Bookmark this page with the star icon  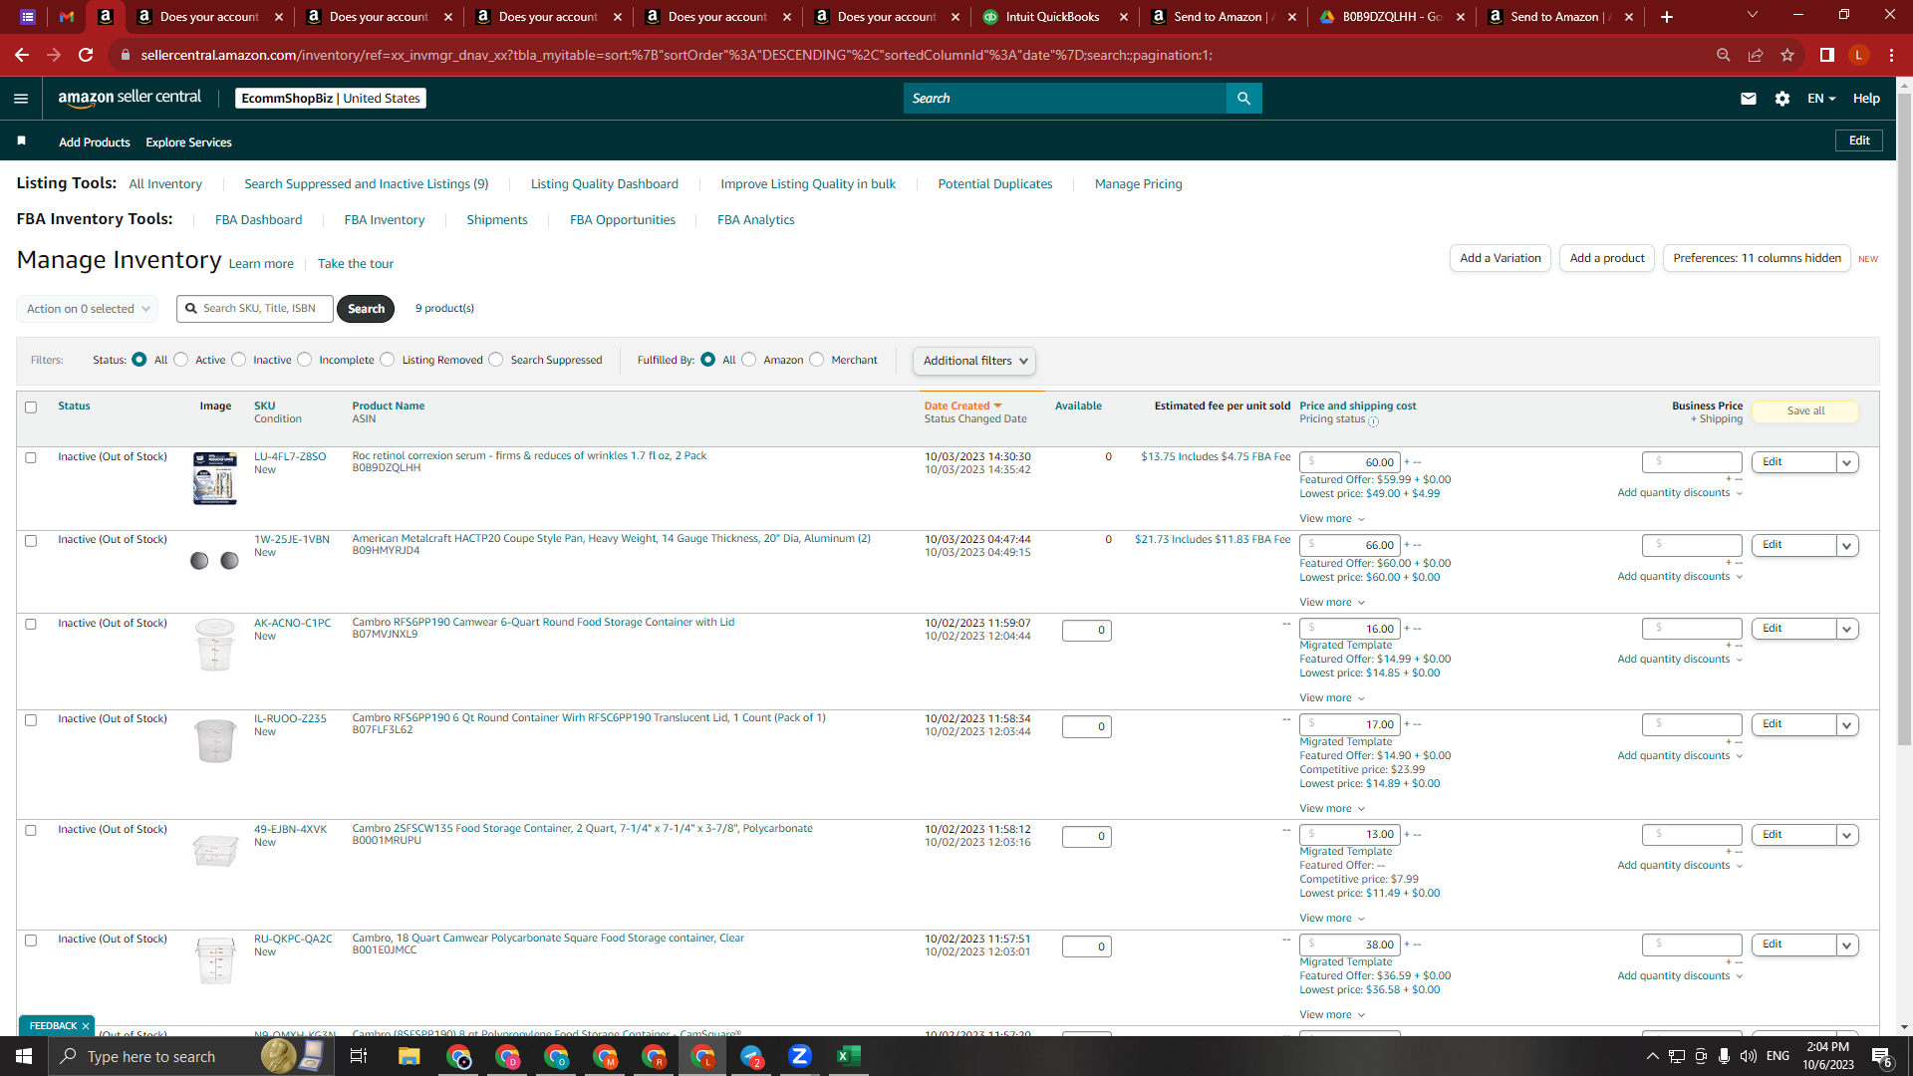pyautogui.click(x=1787, y=55)
